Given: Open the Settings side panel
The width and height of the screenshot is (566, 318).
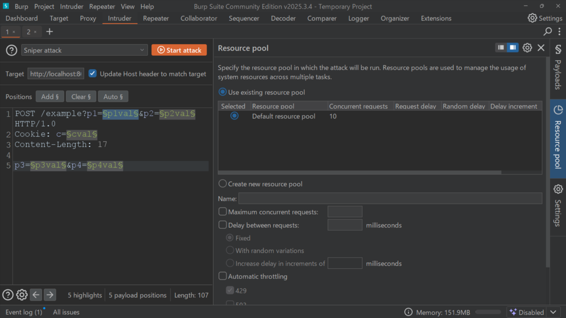Looking at the screenshot, I should tap(558, 205).
